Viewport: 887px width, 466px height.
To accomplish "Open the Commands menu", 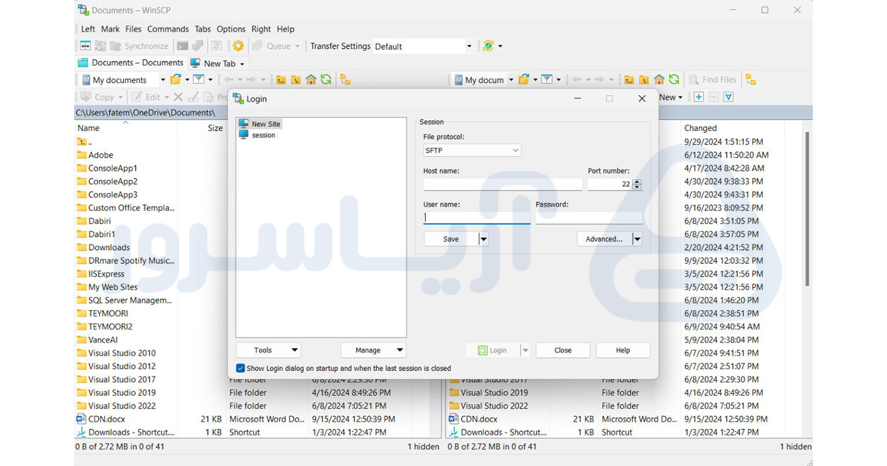I will [x=168, y=29].
